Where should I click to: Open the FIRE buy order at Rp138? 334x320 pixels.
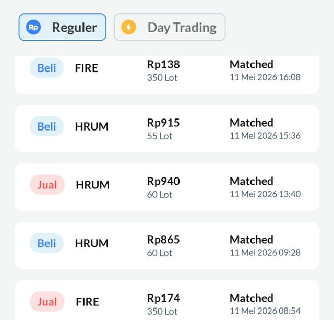pos(167,75)
